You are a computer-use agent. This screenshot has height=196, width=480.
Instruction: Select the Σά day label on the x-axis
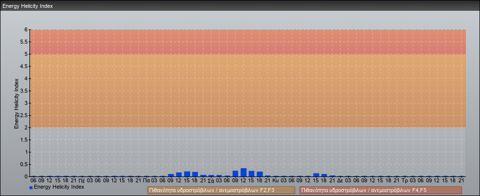211,181
